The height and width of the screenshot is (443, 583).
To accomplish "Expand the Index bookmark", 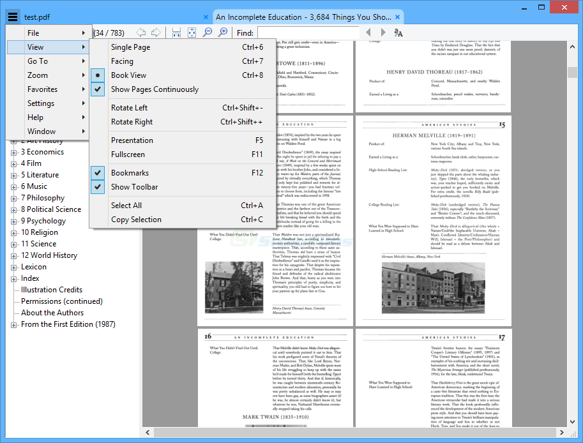I will tap(13, 279).
